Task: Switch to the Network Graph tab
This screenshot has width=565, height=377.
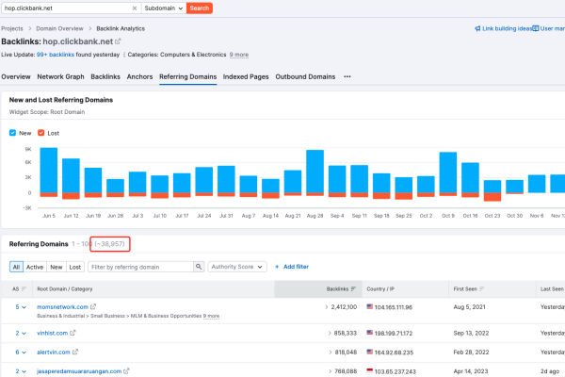Action: [x=60, y=76]
